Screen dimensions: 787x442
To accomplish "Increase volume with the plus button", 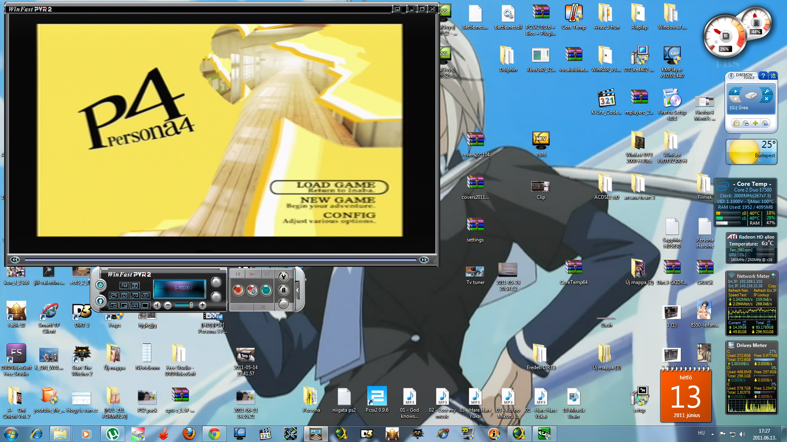I will [x=202, y=305].
